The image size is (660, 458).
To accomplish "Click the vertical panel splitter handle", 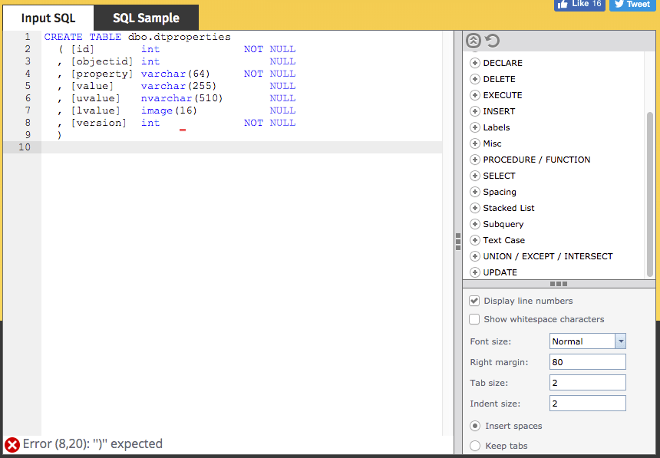I will 458,242.
